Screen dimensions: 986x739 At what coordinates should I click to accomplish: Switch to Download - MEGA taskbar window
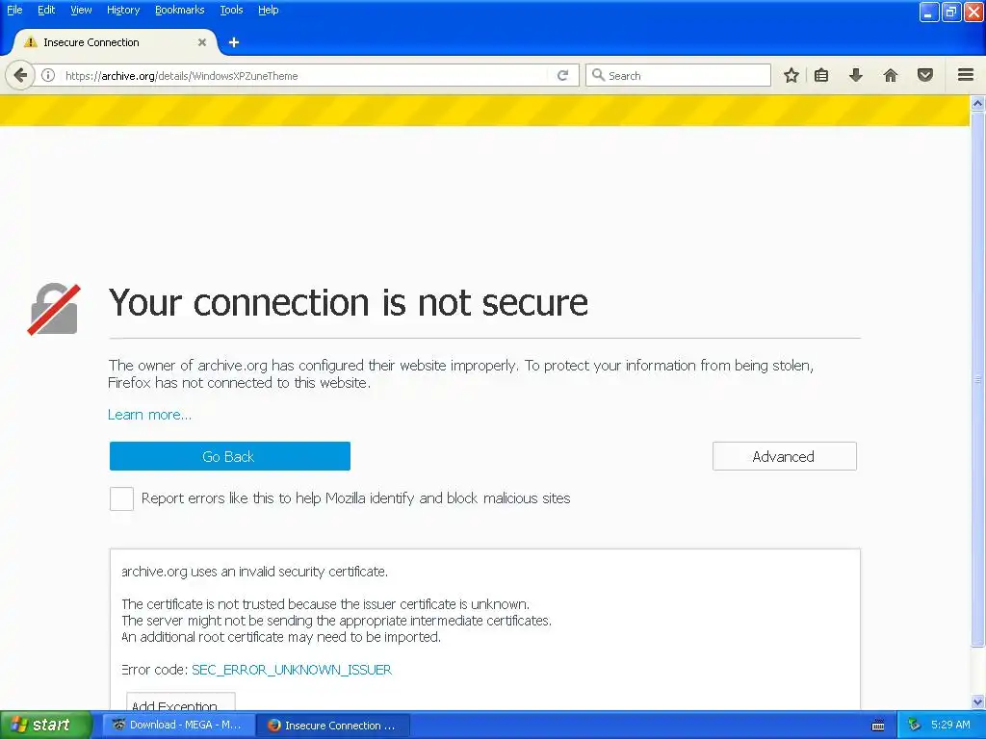click(178, 726)
